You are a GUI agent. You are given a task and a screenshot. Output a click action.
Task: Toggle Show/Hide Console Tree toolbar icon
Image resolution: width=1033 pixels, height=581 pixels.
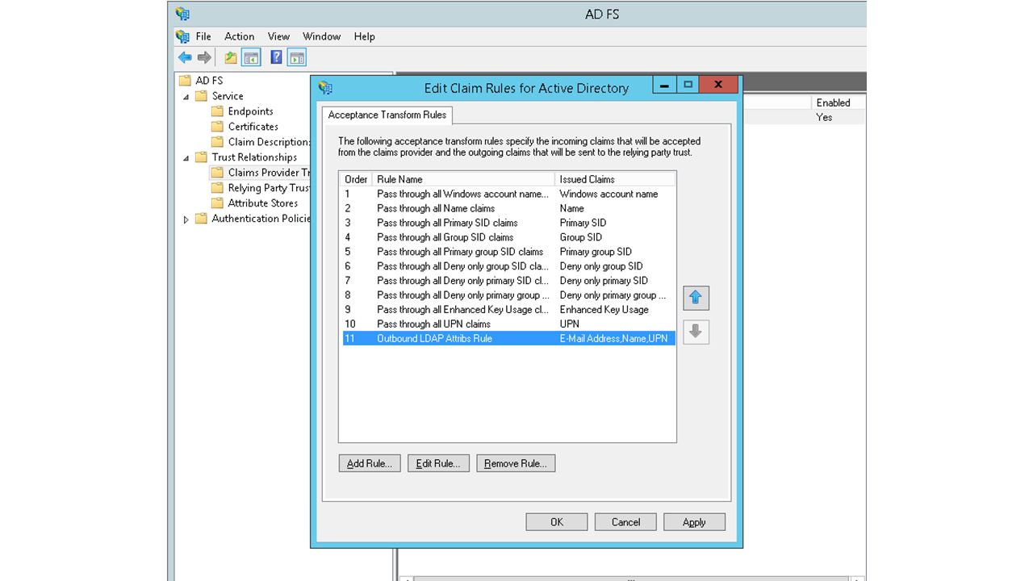pyautogui.click(x=251, y=57)
